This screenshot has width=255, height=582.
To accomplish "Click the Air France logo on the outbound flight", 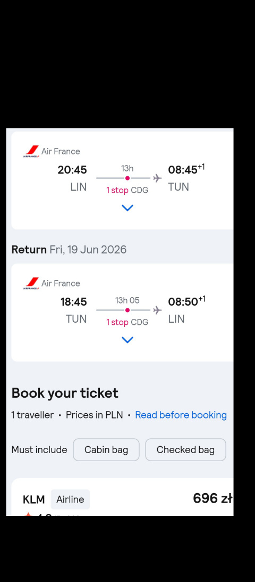I will pyautogui.click(x=31, y=151).
